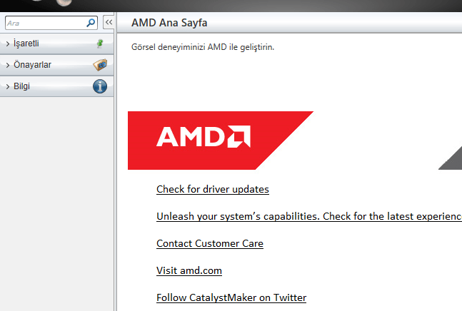462x311 pixels.
Task: Expand the Önayarlar section arrow
Action: tap(8, 65)
